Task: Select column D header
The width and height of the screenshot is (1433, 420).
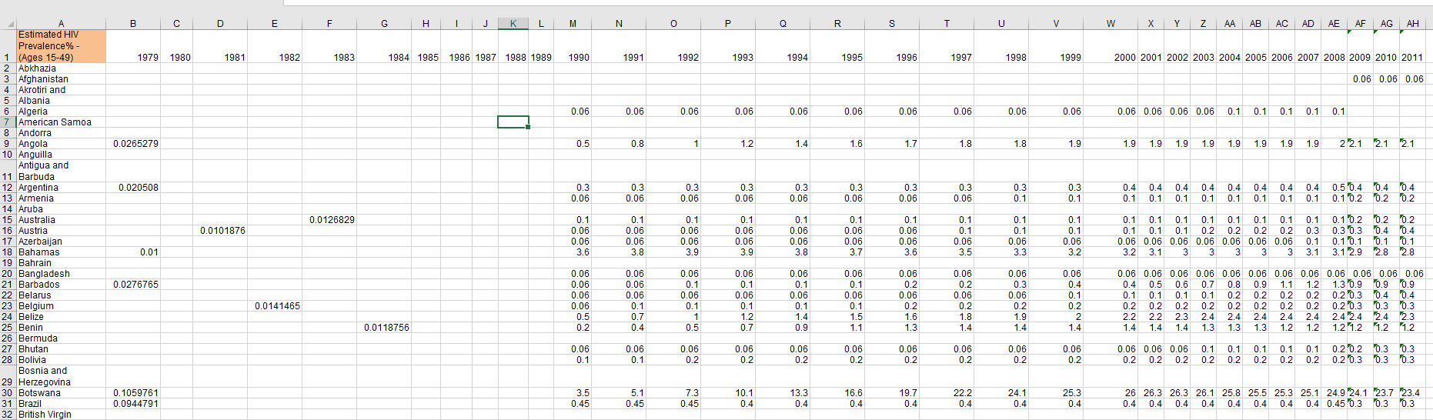Action: point(220,24)
